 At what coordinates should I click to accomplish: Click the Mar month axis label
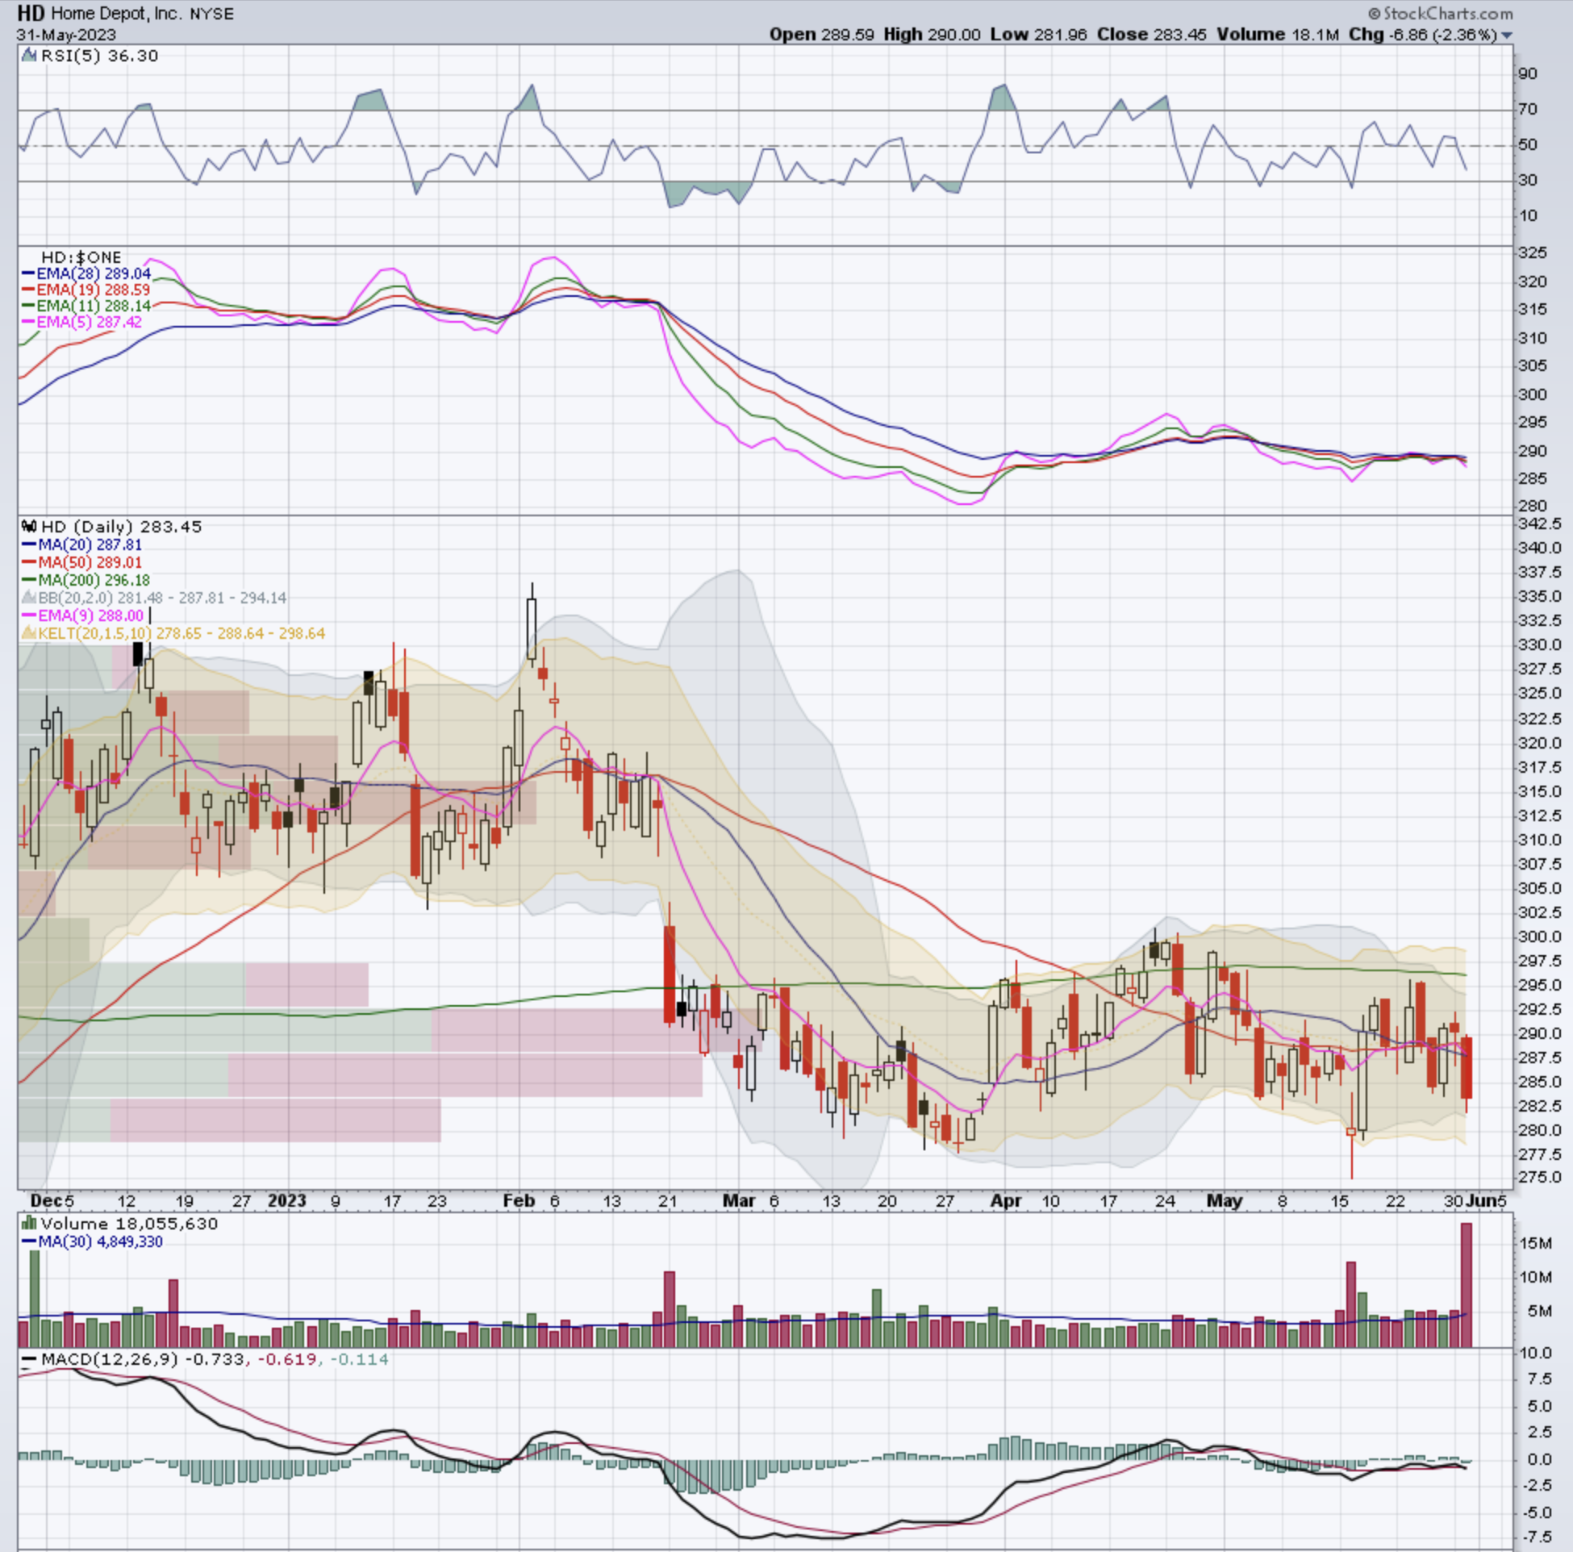coord(739,1200)
